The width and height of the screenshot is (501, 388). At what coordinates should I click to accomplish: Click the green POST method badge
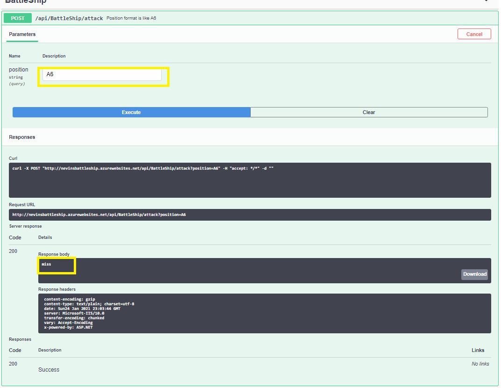pos(17,18)
